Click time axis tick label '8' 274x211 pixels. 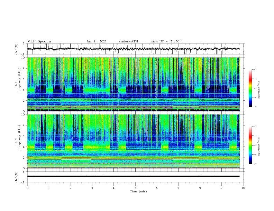200,188
